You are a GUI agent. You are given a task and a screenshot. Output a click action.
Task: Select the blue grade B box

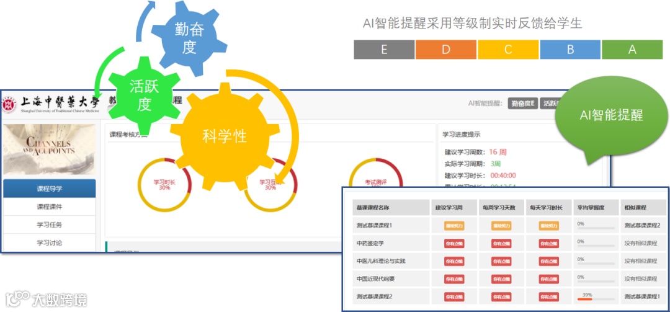(x=570, y=50)
